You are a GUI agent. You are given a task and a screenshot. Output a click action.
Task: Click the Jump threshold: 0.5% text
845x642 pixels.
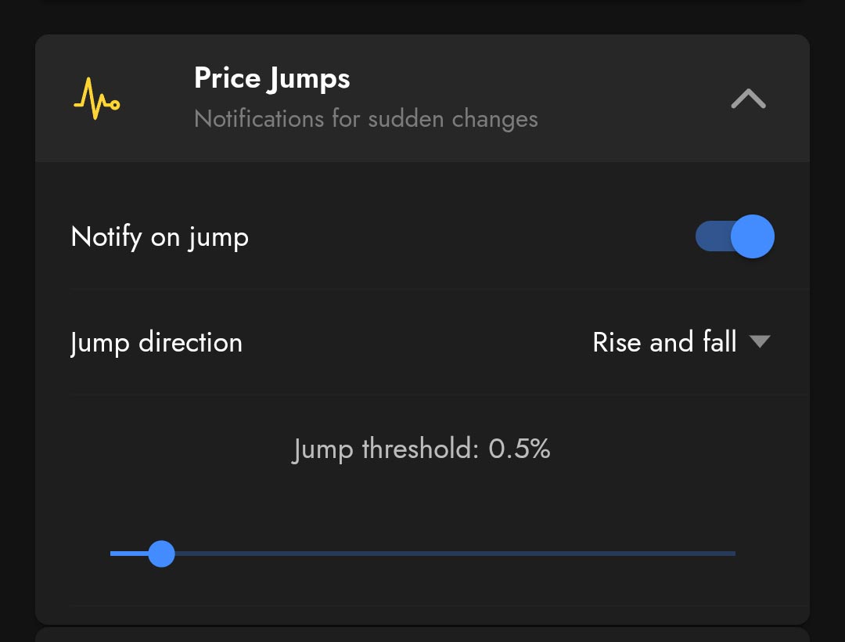(422, 449)
